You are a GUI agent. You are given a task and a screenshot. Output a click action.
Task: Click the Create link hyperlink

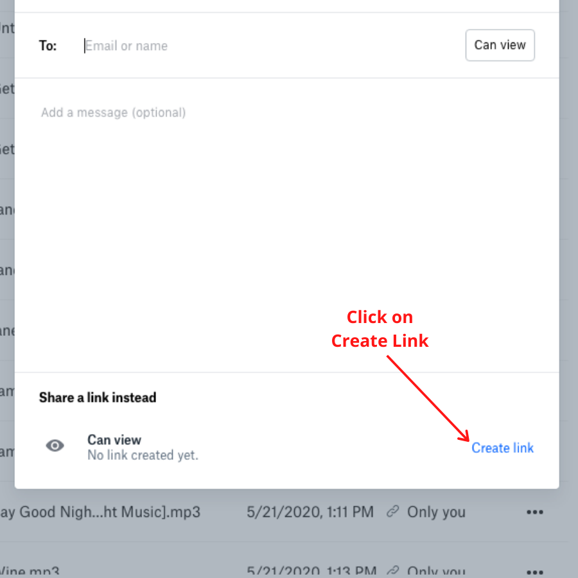502,448
